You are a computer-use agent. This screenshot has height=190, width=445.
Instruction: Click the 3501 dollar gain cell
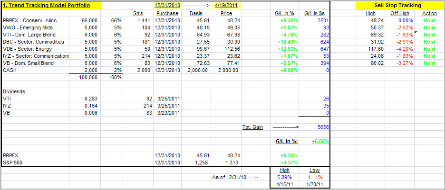click(314, 20)
